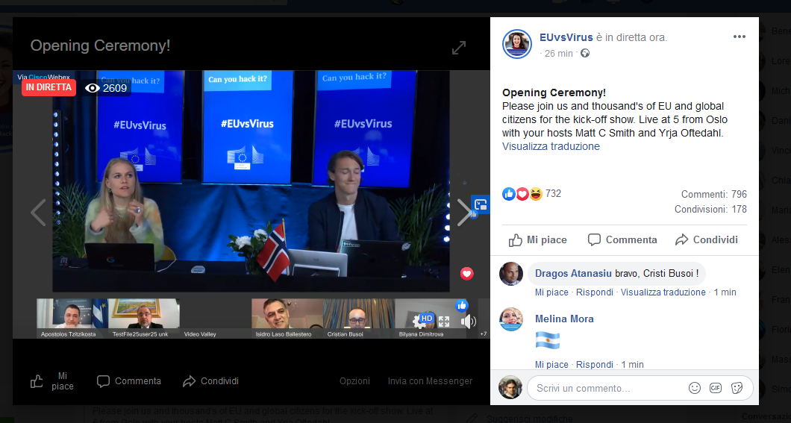This screenshot has width=791, height=423.
Task: Click the 2609 viewer count
Action: tap(107, 88)
